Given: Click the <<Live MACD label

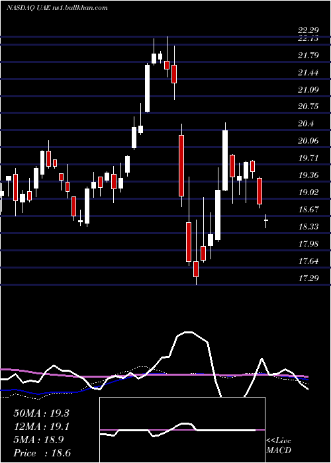Looking at the screenshot, I should coord(279,445).
